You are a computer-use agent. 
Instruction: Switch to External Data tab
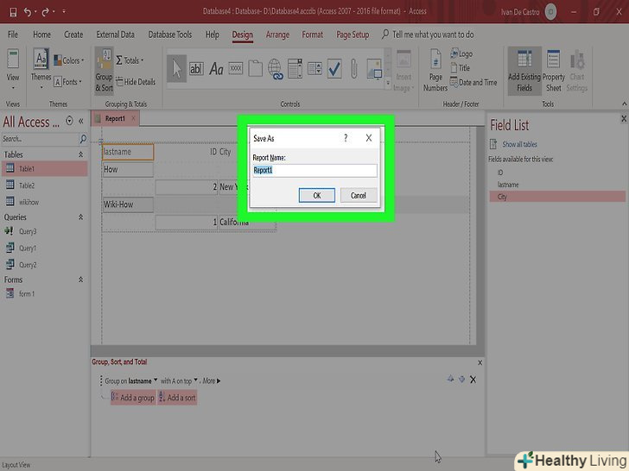point(115,35)
